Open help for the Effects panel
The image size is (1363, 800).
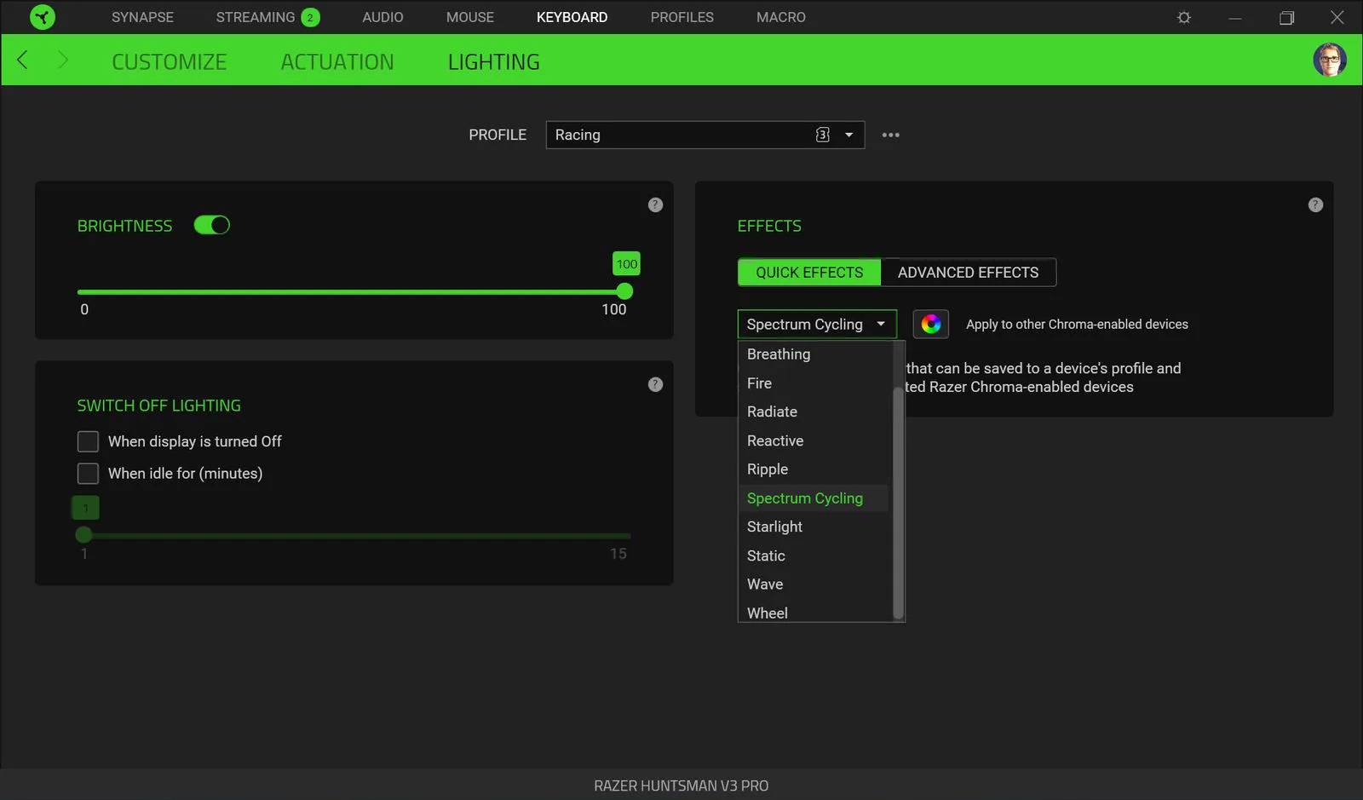(x=1315, y=204)
